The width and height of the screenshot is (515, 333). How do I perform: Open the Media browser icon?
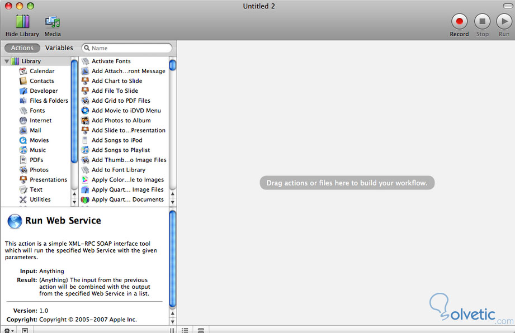pyautogui.click(x=52, y=21)
